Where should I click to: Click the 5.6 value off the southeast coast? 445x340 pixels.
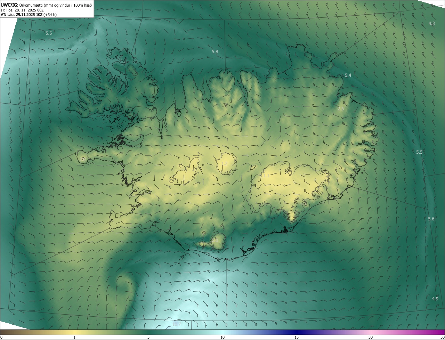click(431, 219)
